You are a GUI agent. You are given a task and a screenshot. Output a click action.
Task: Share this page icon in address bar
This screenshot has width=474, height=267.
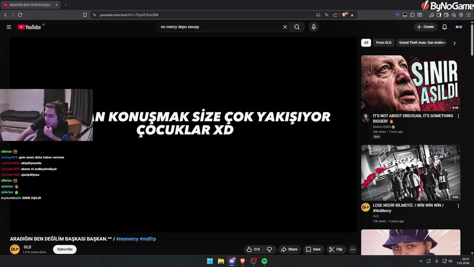point(335,15)
